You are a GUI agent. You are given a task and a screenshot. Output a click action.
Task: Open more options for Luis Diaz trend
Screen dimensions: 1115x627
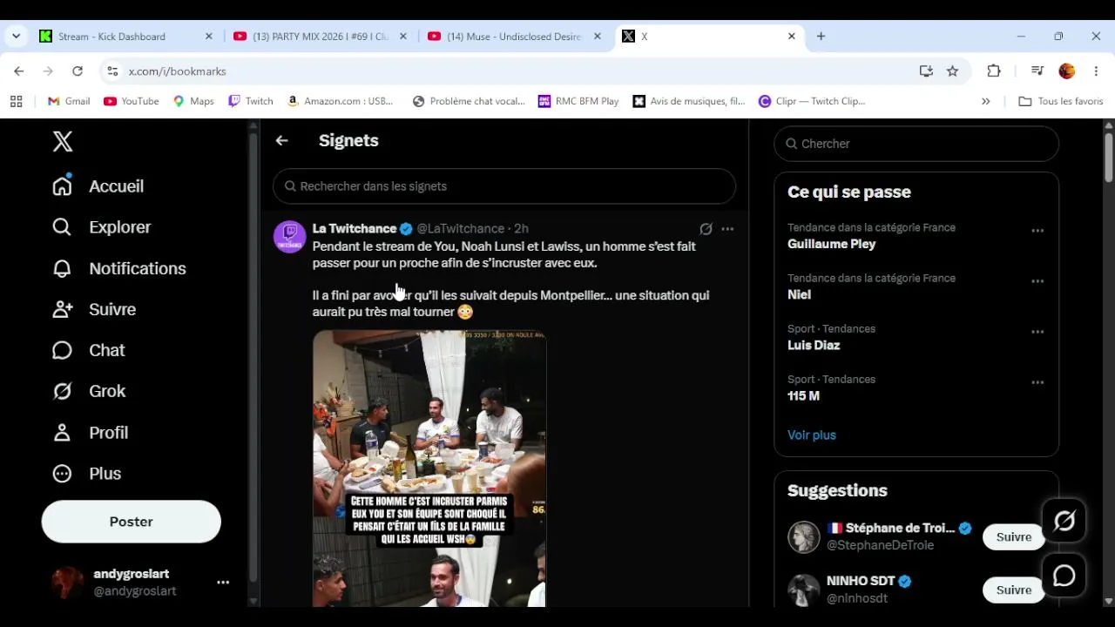(1037, 332)
